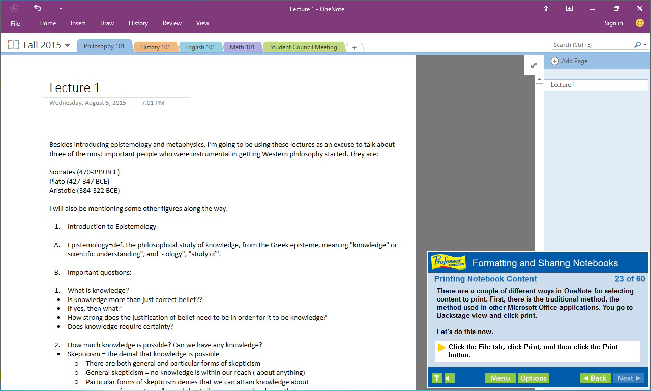The width and height of the screenshot is (651, 391).
Task: Expand the page with the diagonal arrow icon
Action: [534, 65]
